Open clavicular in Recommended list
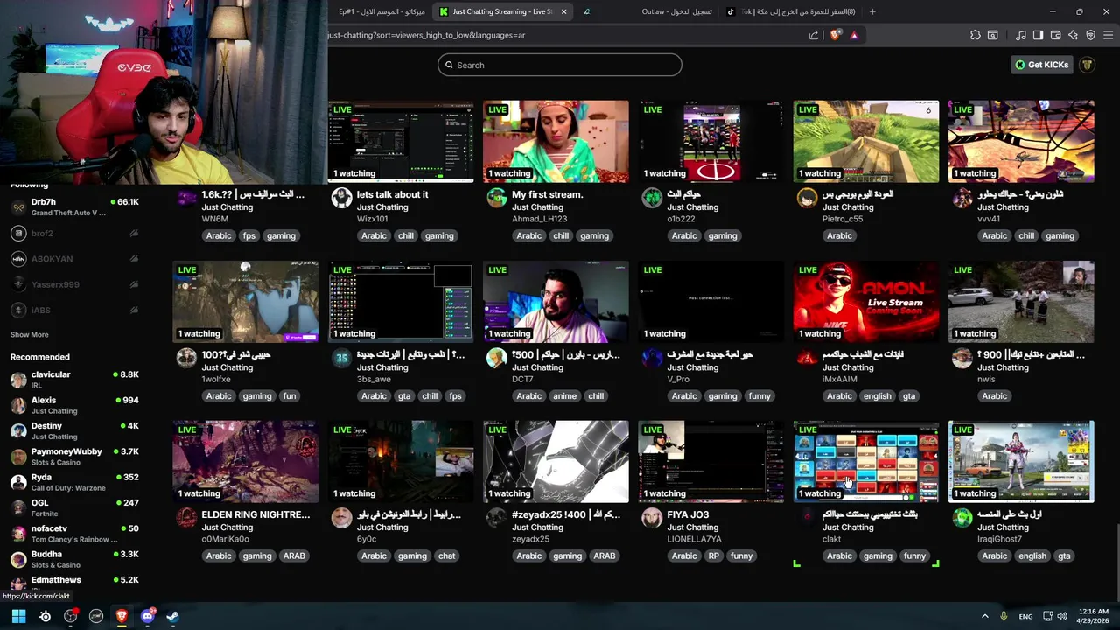This screenshot has height=630, width=1120. pyautogui.click(x=74, y=380)
